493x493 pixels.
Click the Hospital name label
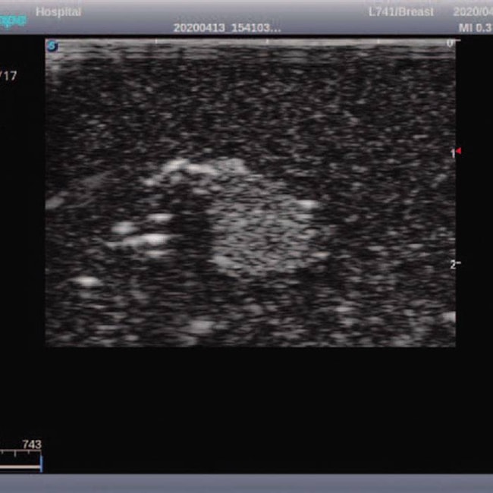pos(58,11)
